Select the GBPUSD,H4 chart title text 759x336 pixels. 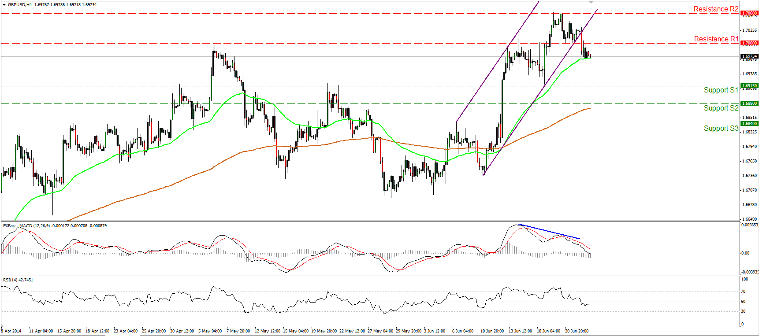click(x=19, y=5)
